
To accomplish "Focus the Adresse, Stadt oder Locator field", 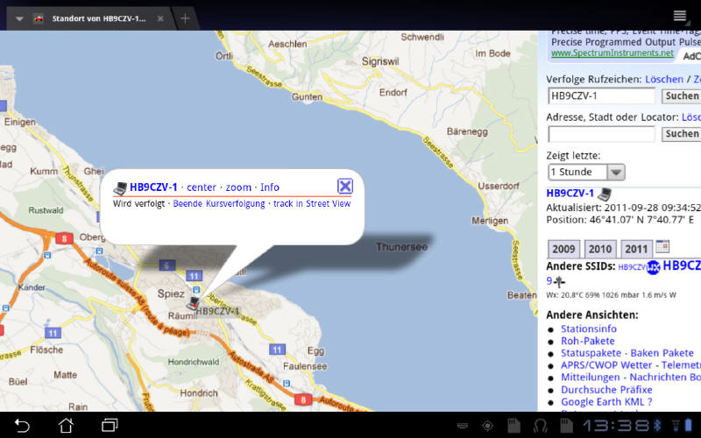I will click(601, 134).
